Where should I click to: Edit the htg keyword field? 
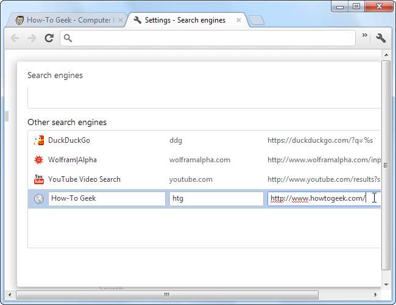pyautogui.click(x=216, y=198)
